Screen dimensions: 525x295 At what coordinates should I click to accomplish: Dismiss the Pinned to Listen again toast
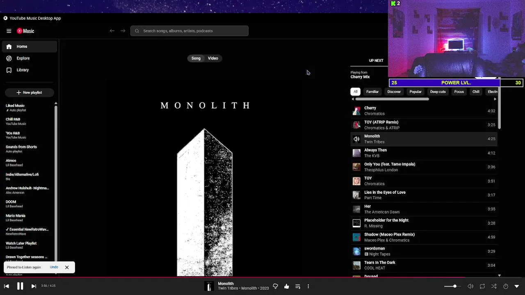[x=67, y=267]
